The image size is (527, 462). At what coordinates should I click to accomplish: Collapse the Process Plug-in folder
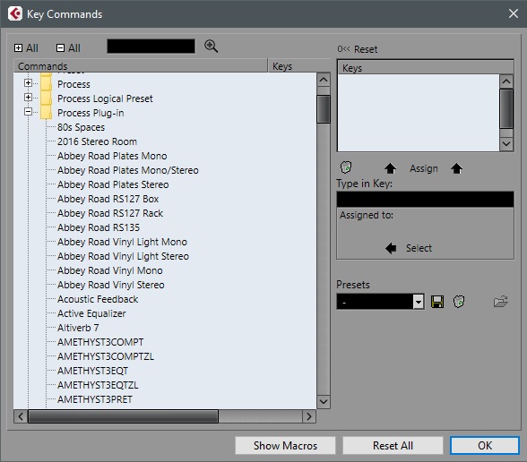(29, 111)
